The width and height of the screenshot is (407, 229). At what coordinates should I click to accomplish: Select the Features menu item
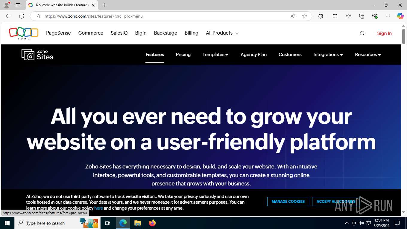click(x=155, y=55)
